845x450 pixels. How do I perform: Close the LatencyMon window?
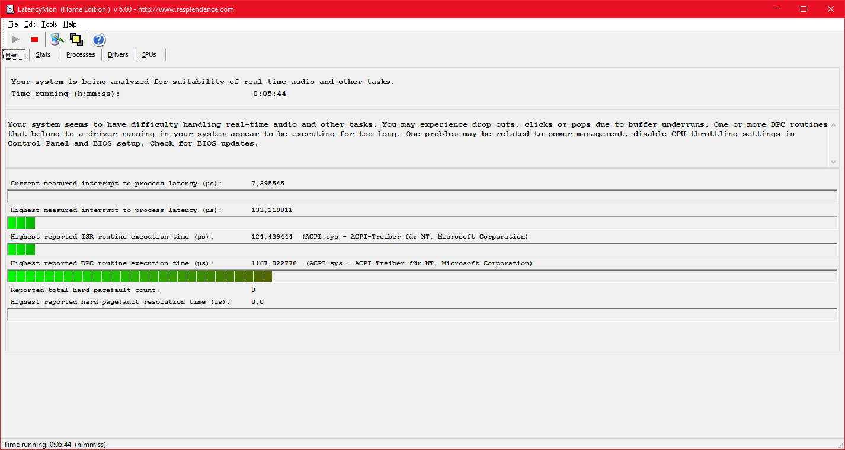(x=831, y=9)
